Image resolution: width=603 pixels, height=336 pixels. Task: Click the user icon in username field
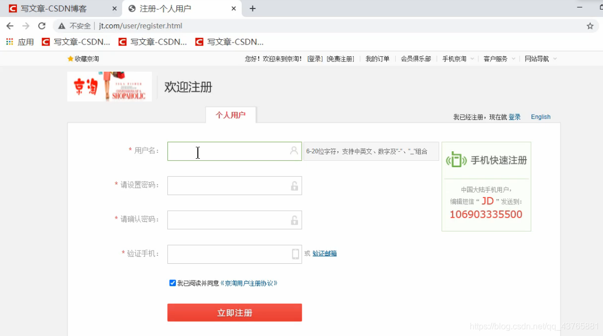point(294,151)
